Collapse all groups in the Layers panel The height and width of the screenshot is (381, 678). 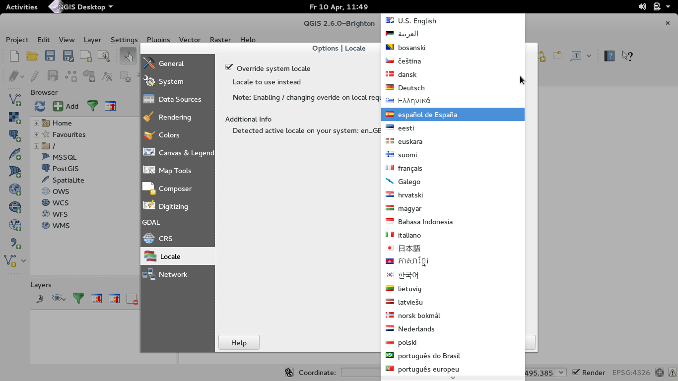pos(114,298)
